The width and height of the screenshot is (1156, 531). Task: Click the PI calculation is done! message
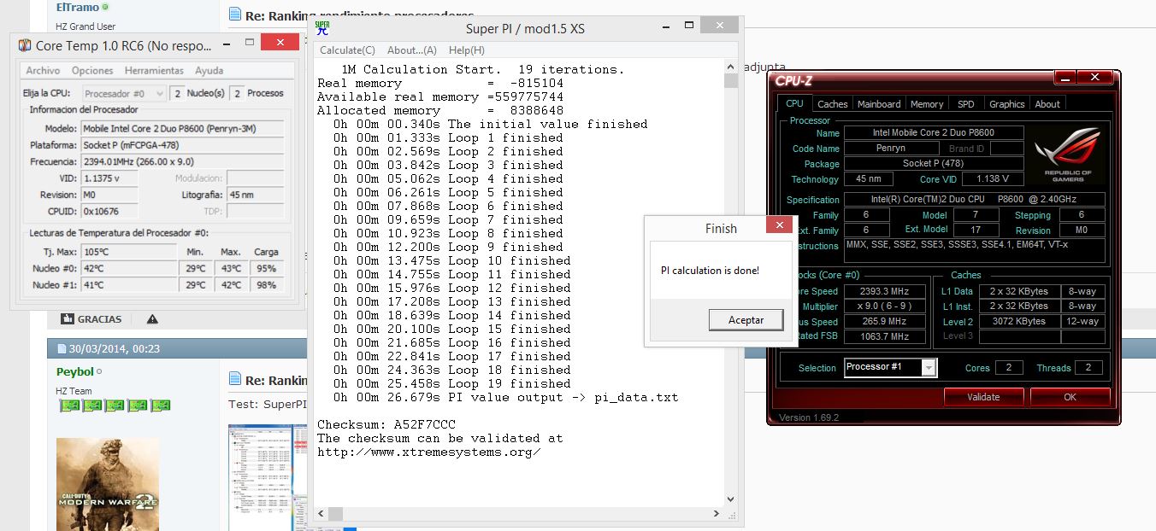(x=710, y=271)
